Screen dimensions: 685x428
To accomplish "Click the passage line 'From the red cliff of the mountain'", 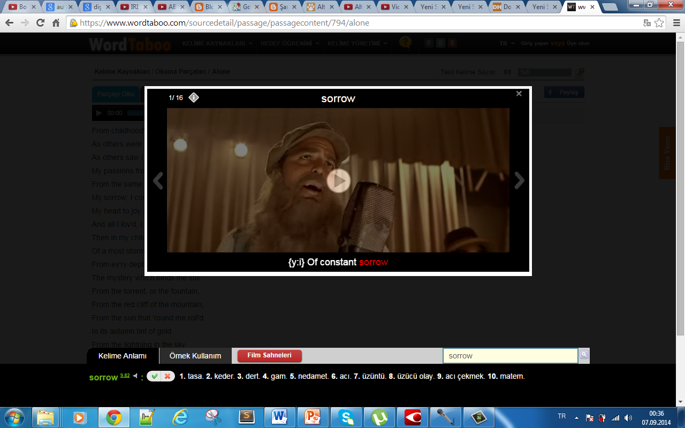I will point(147,304).
